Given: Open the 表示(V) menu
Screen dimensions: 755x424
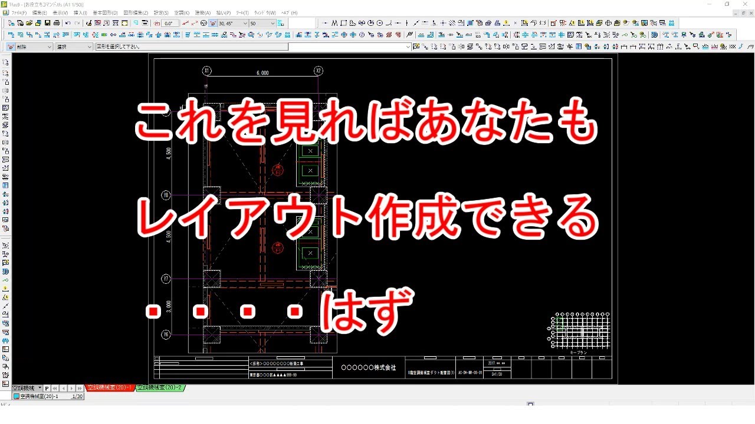Looking at the screenshot, I should (x=60, y=12).
